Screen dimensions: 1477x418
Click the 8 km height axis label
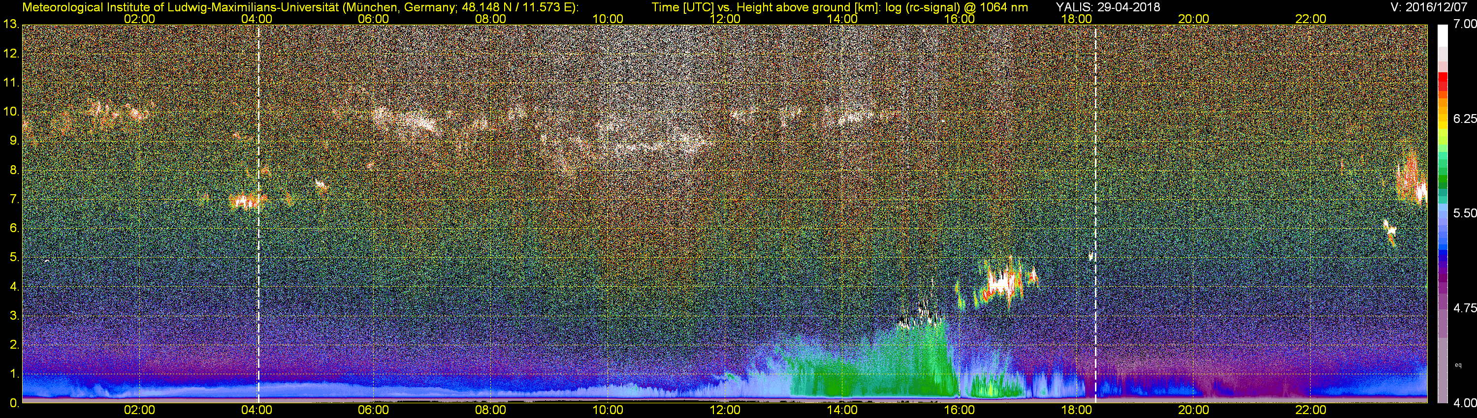click(x=14, y=170)
